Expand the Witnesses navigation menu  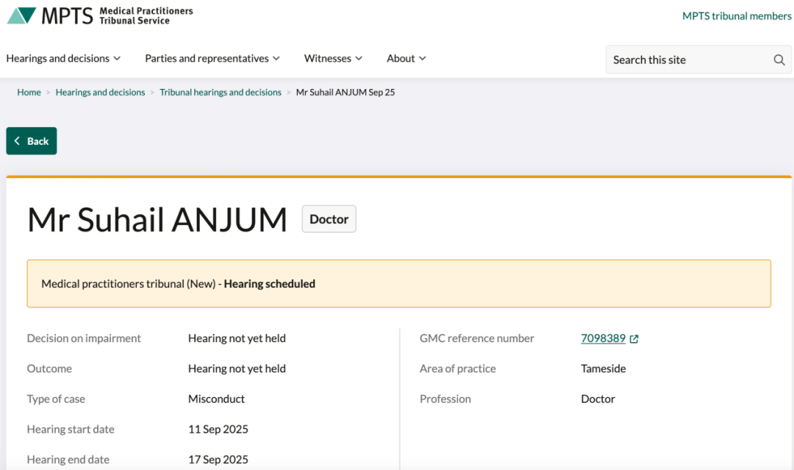(333, 59)
